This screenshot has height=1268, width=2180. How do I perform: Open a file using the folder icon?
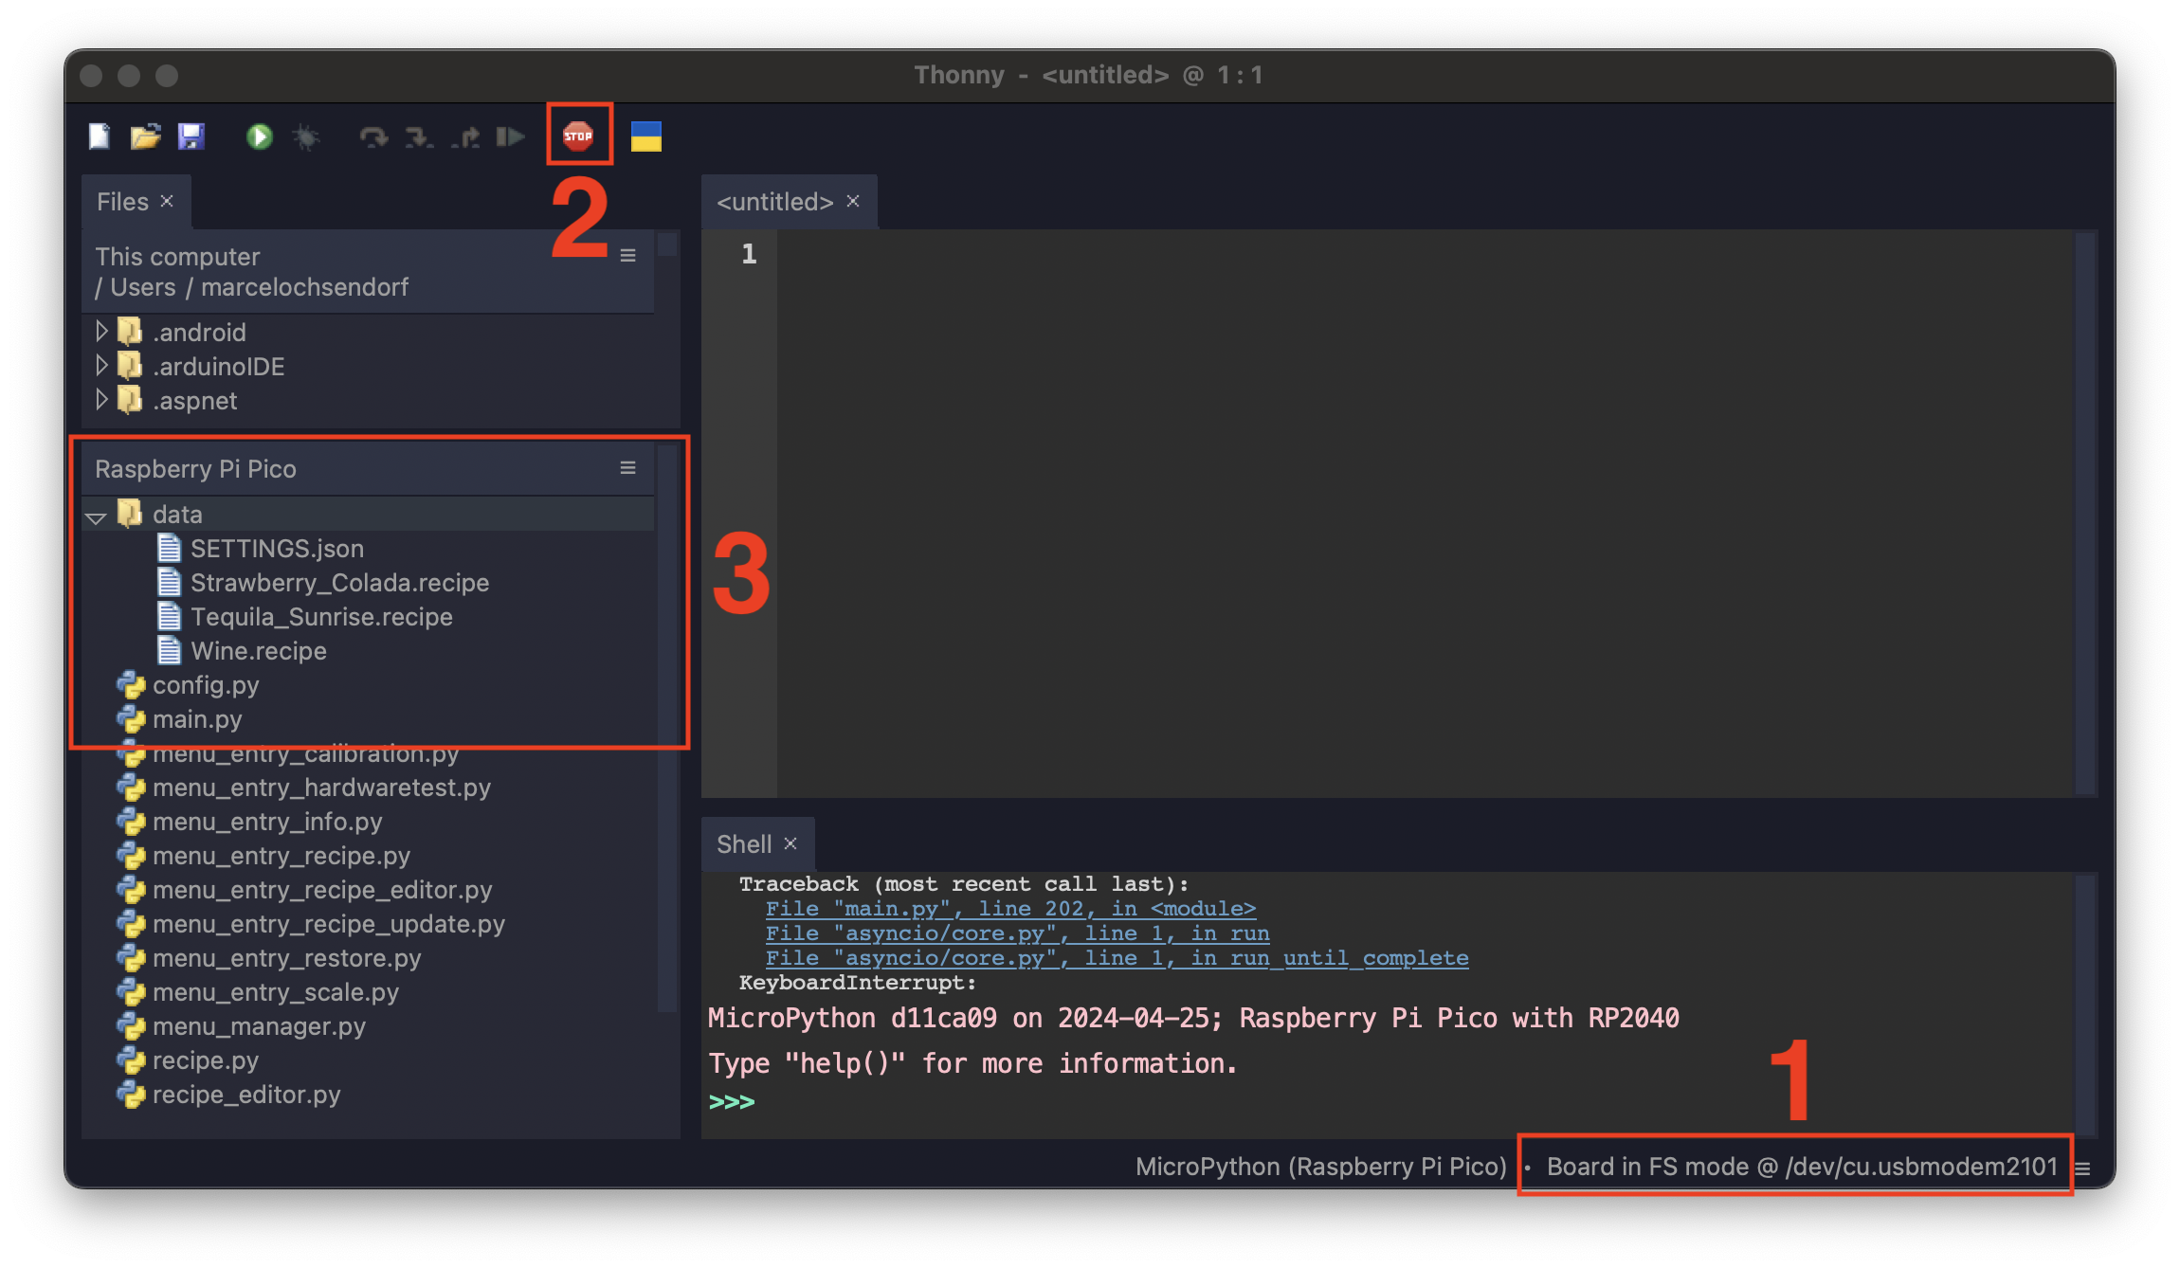(x=145, y=136)
